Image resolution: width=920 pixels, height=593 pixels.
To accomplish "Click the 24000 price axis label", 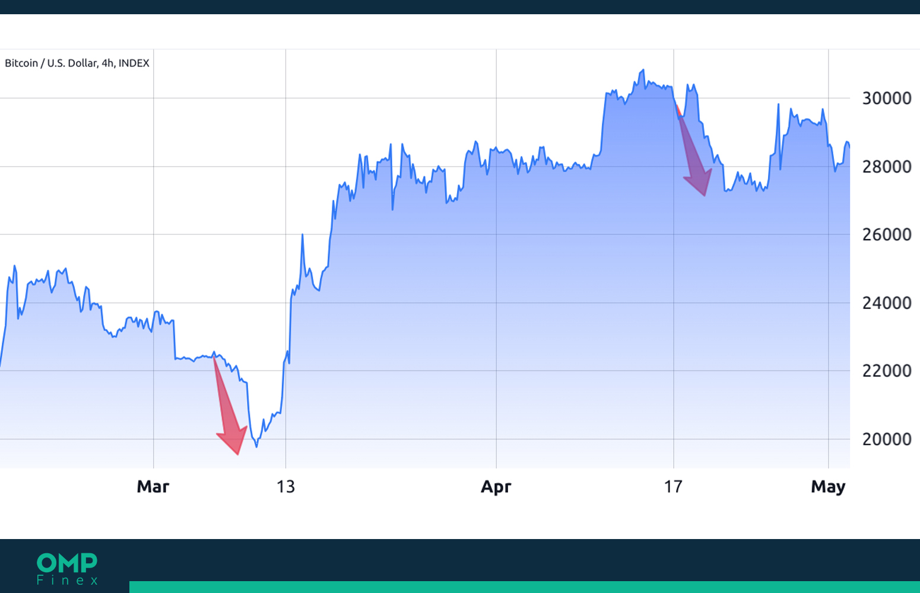I will click(887, 303).
